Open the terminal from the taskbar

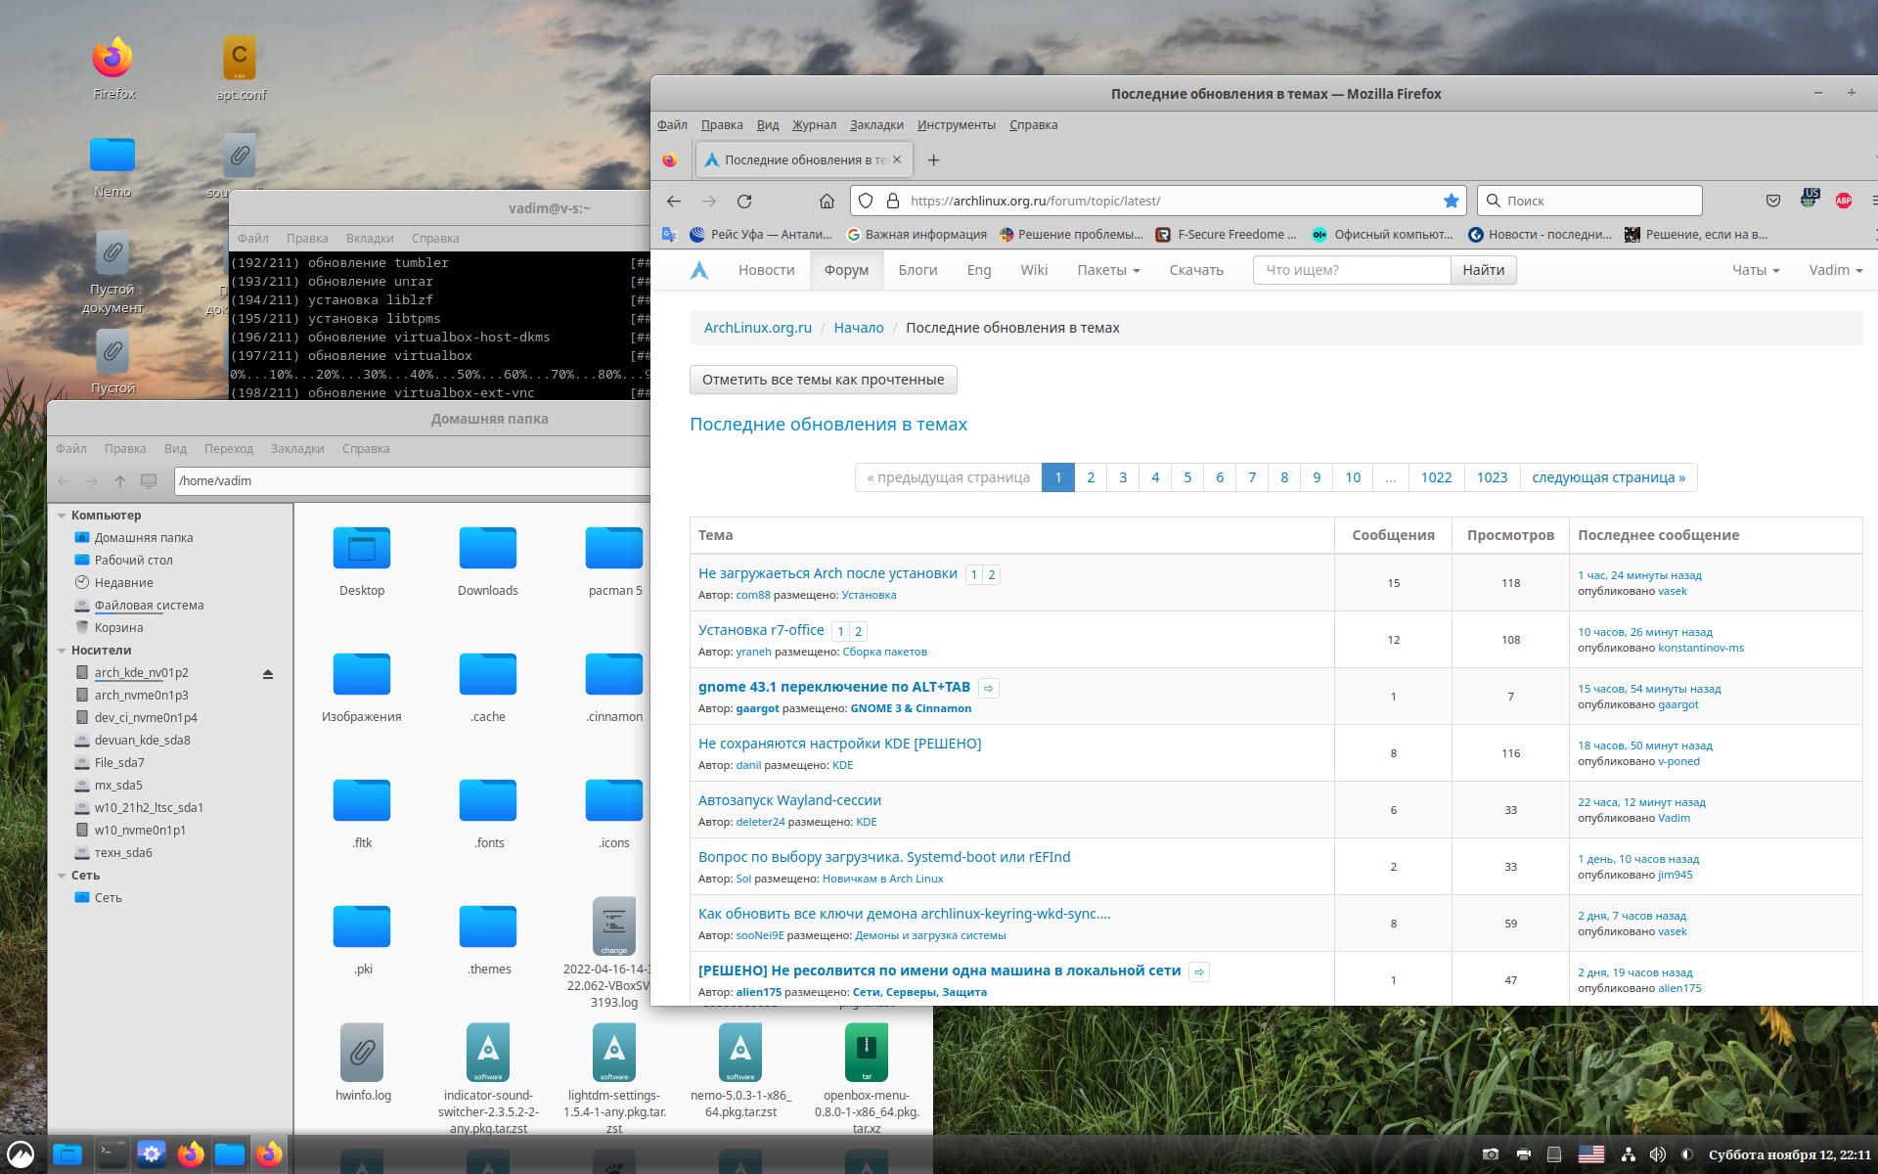112,1154
